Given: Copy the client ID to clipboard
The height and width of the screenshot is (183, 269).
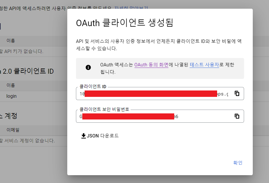Looking at the screenshot, I should [237, 94].
